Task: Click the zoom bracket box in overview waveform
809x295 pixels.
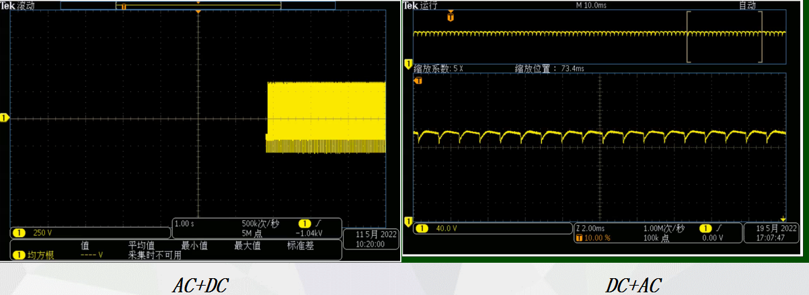Action: coord(725,38)
